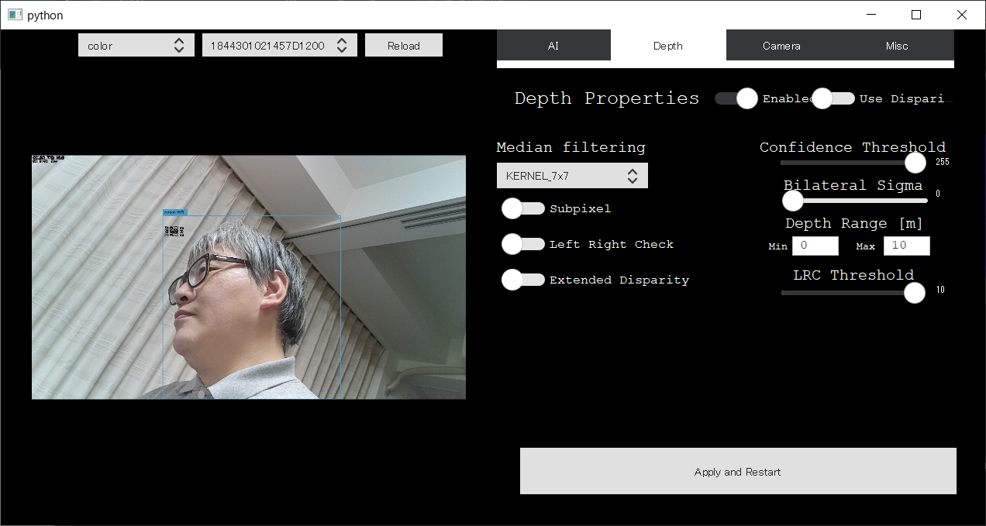Viewport: 986px width, 526px height.
Task: Turn on Left Right Check
Action: pyautogui.click(x=523, y=244)
